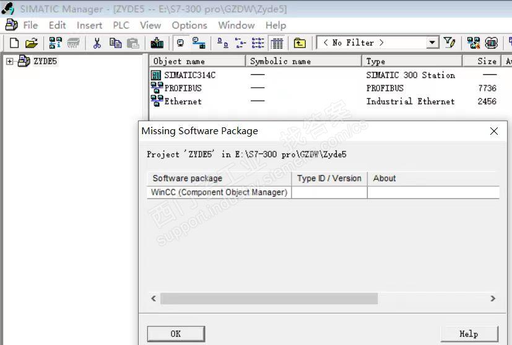Expand the ZYDE5 project tree node
This screenshot has height=345, width=512.
point(9,61)
